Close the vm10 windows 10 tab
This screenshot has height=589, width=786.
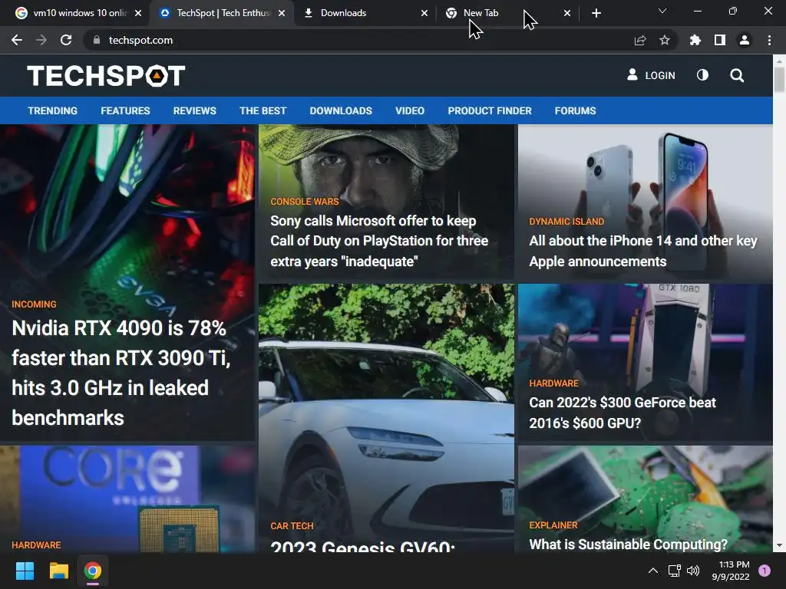(x=138, y=13)
